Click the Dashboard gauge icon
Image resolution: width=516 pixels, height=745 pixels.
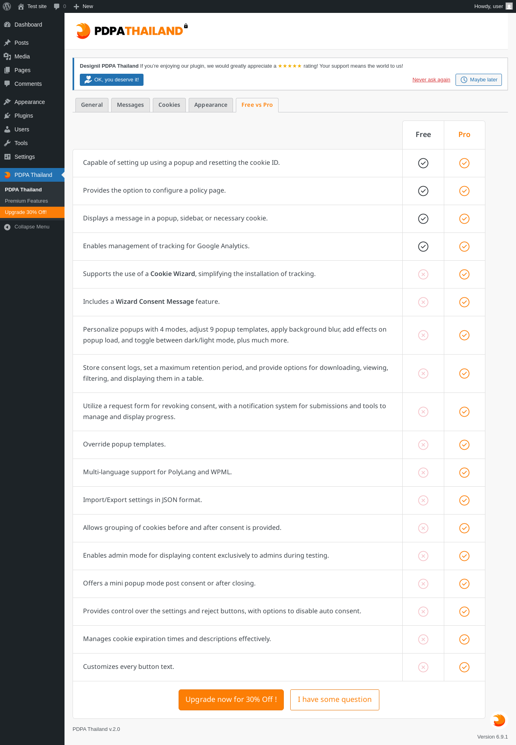pyautogui.click(x=7, y=25)
